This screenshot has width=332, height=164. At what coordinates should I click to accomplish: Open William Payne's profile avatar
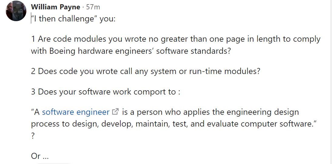(x=16, y=11)
